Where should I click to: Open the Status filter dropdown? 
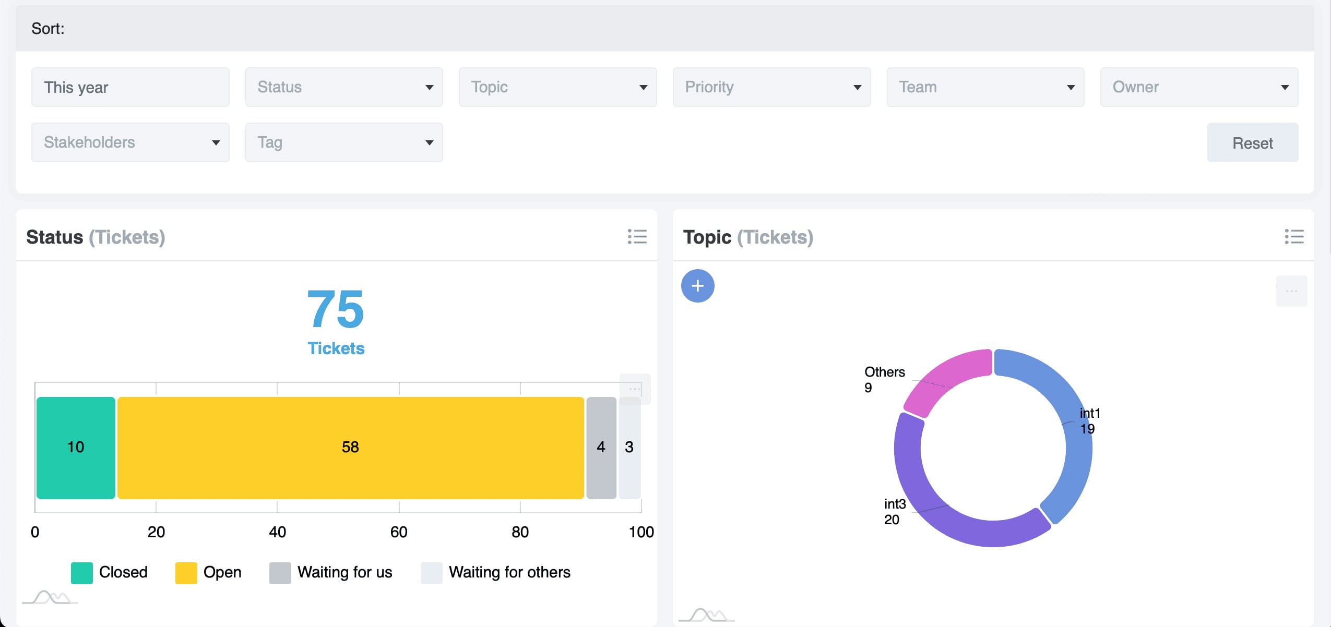point(344,87)
